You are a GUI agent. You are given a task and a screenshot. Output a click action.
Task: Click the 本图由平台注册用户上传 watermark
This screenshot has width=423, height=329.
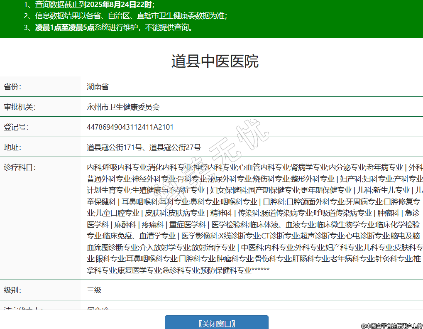click(391, 326)
